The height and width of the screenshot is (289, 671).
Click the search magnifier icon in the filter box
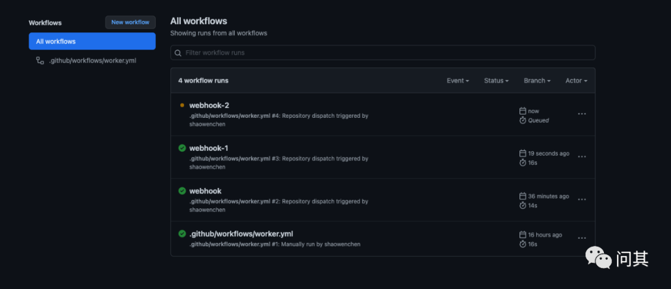coord(178,53)
